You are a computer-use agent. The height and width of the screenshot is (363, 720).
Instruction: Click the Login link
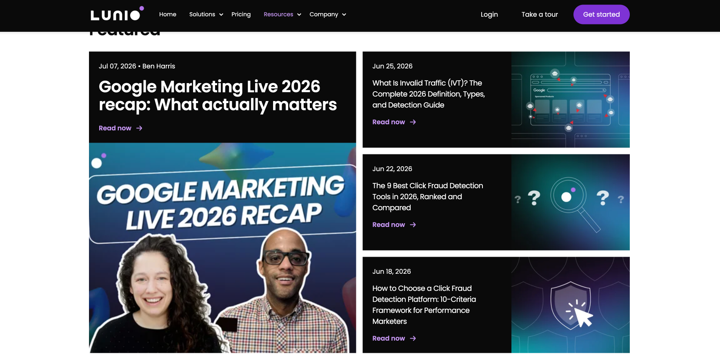point(489,14)
